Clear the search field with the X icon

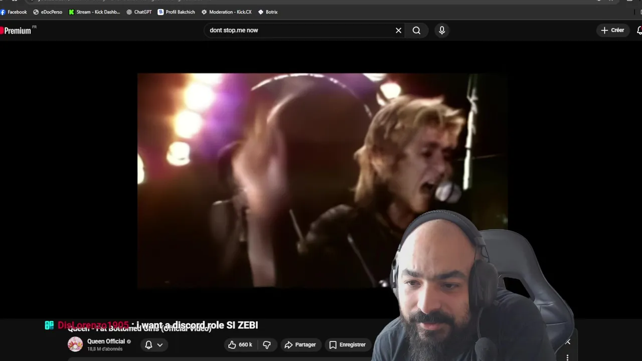[398, 31]
